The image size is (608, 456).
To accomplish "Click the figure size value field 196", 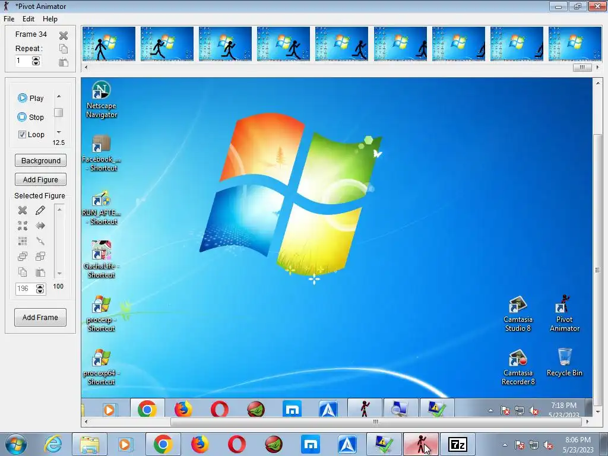I will (25, 289).
